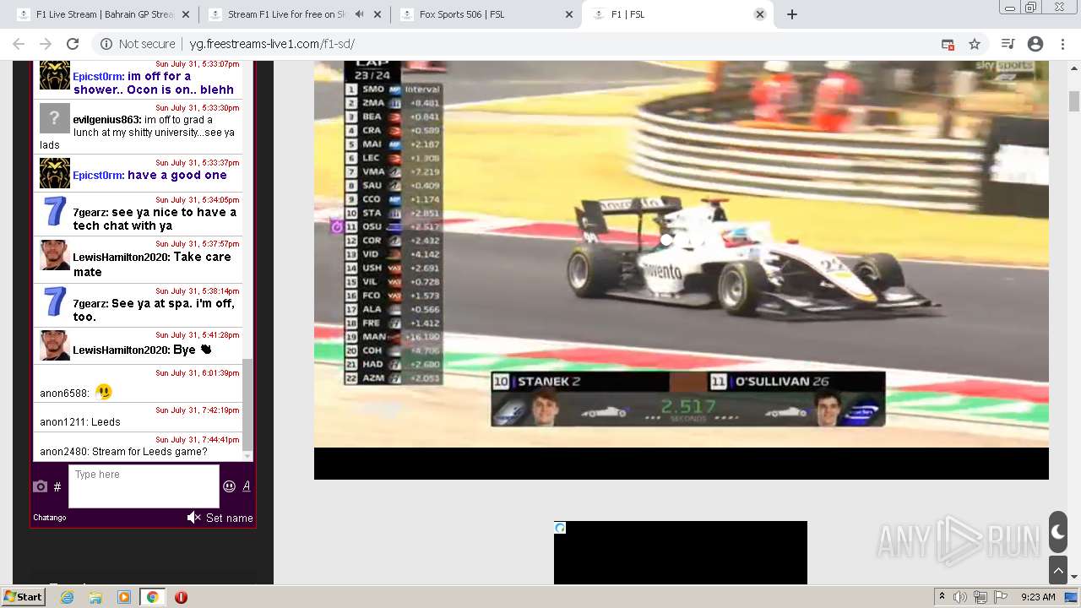
Task: Click the ad info icon on banner
Action: pyautogui.click(x=560, y=528)
